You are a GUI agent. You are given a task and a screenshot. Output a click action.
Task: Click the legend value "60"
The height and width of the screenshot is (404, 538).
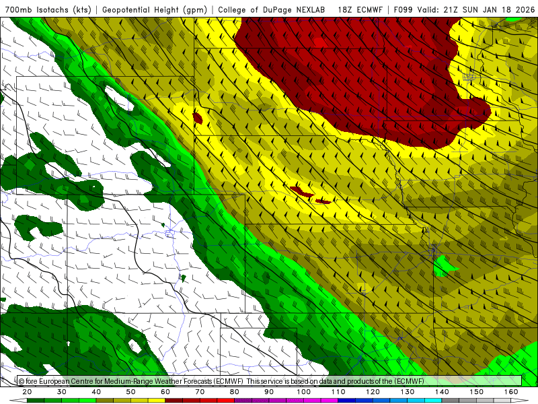click(x=165, y=392)
